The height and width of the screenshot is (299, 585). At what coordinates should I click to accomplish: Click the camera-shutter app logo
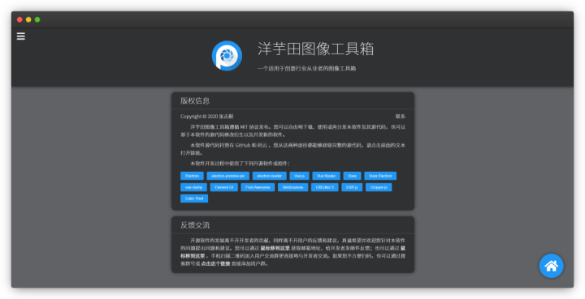227,56
